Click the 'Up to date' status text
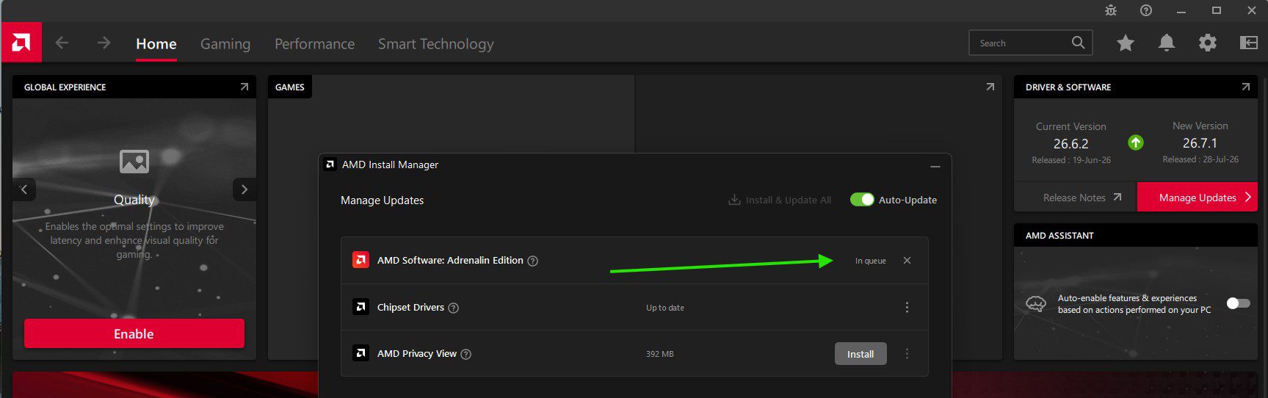Screen dimensions: 1268x398 pyautogui.click(x=665, y=308)
